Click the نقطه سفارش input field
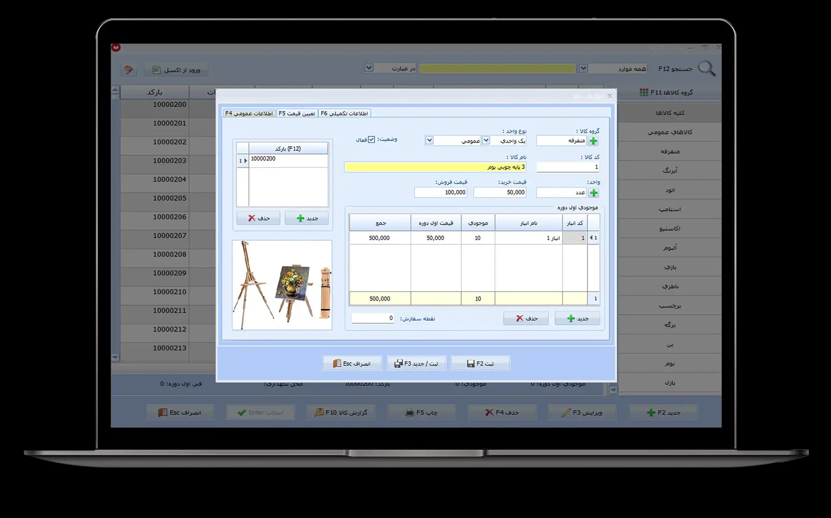This screenshot has height=518, width=831. click(x=373, y=318)
